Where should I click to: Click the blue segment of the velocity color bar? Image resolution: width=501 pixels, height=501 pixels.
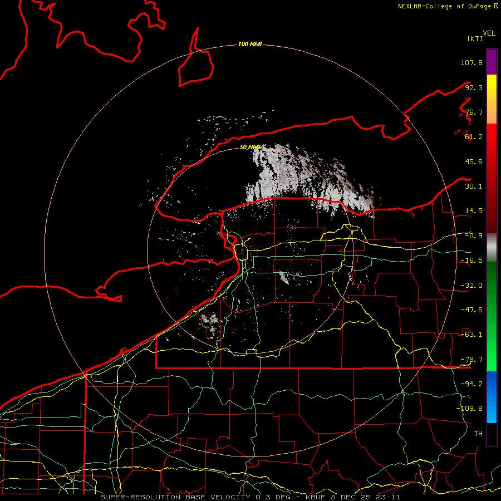492,397
